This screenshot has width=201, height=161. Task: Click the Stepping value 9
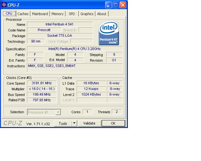(114, 55)
